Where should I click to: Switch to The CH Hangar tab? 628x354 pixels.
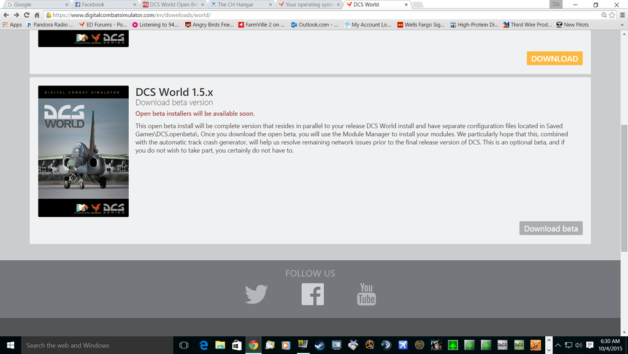point(240,4)
